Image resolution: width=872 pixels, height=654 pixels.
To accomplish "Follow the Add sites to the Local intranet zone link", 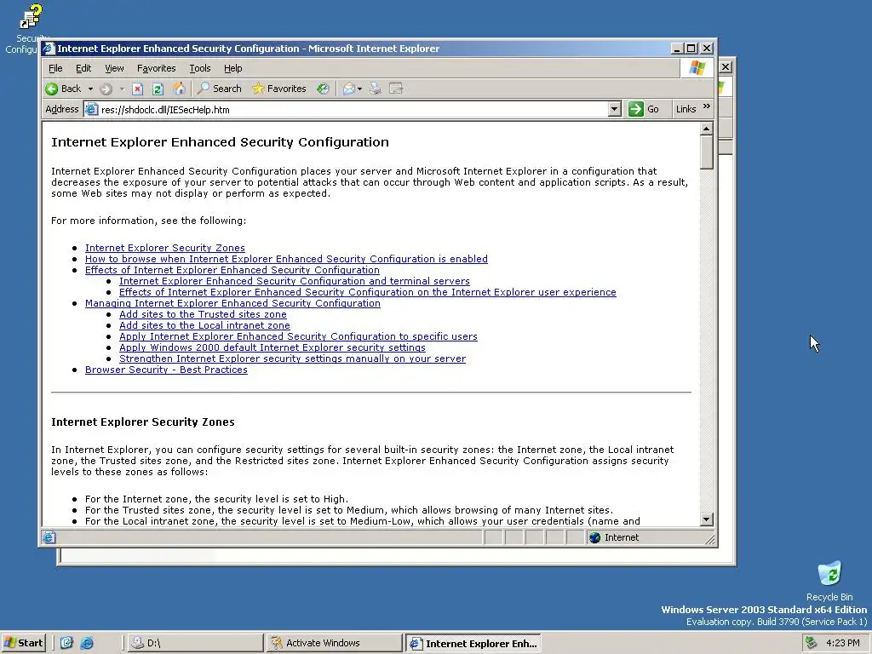I will point(204,325).
